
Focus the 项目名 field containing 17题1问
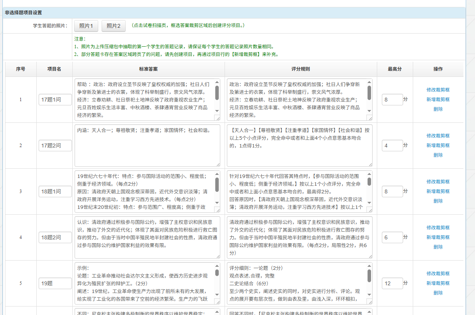pyautogui.click(x=55, y=100)
